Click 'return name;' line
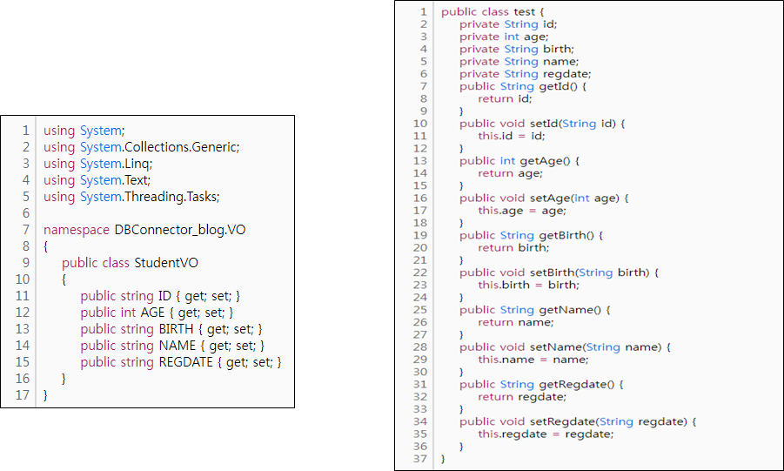The image size is (784, 471). click(x=516, y=322)
